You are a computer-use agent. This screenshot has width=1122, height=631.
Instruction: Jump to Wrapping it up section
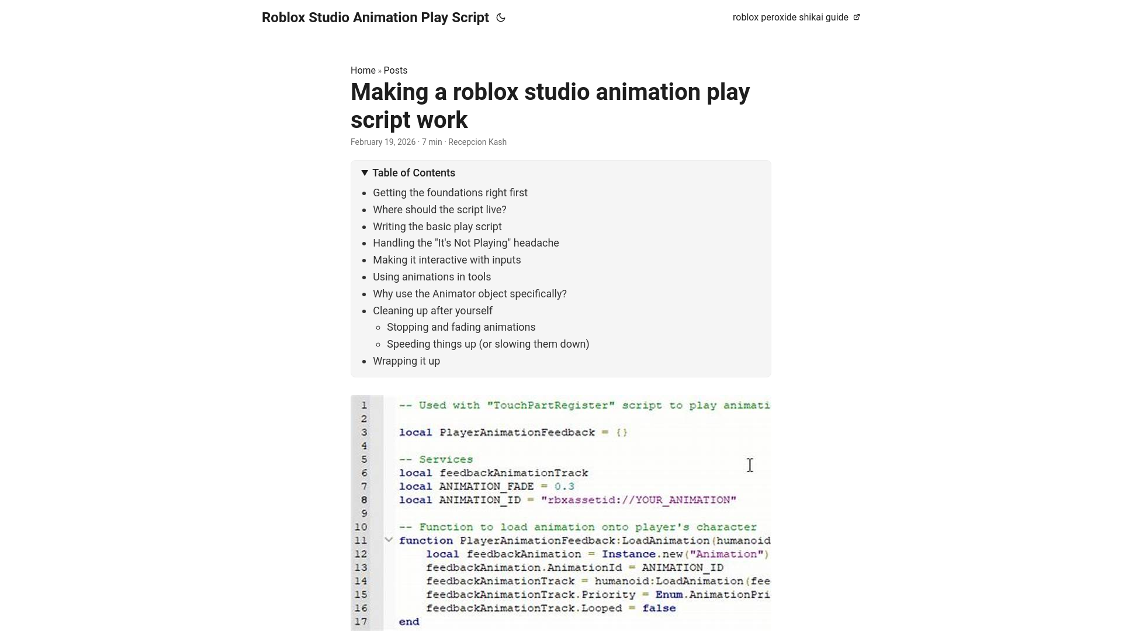(406, 361)
